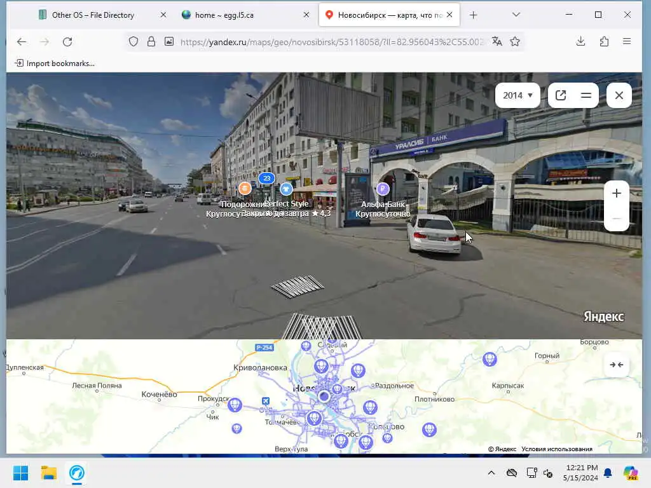Bookmark this page with star icon

point(515,41)
